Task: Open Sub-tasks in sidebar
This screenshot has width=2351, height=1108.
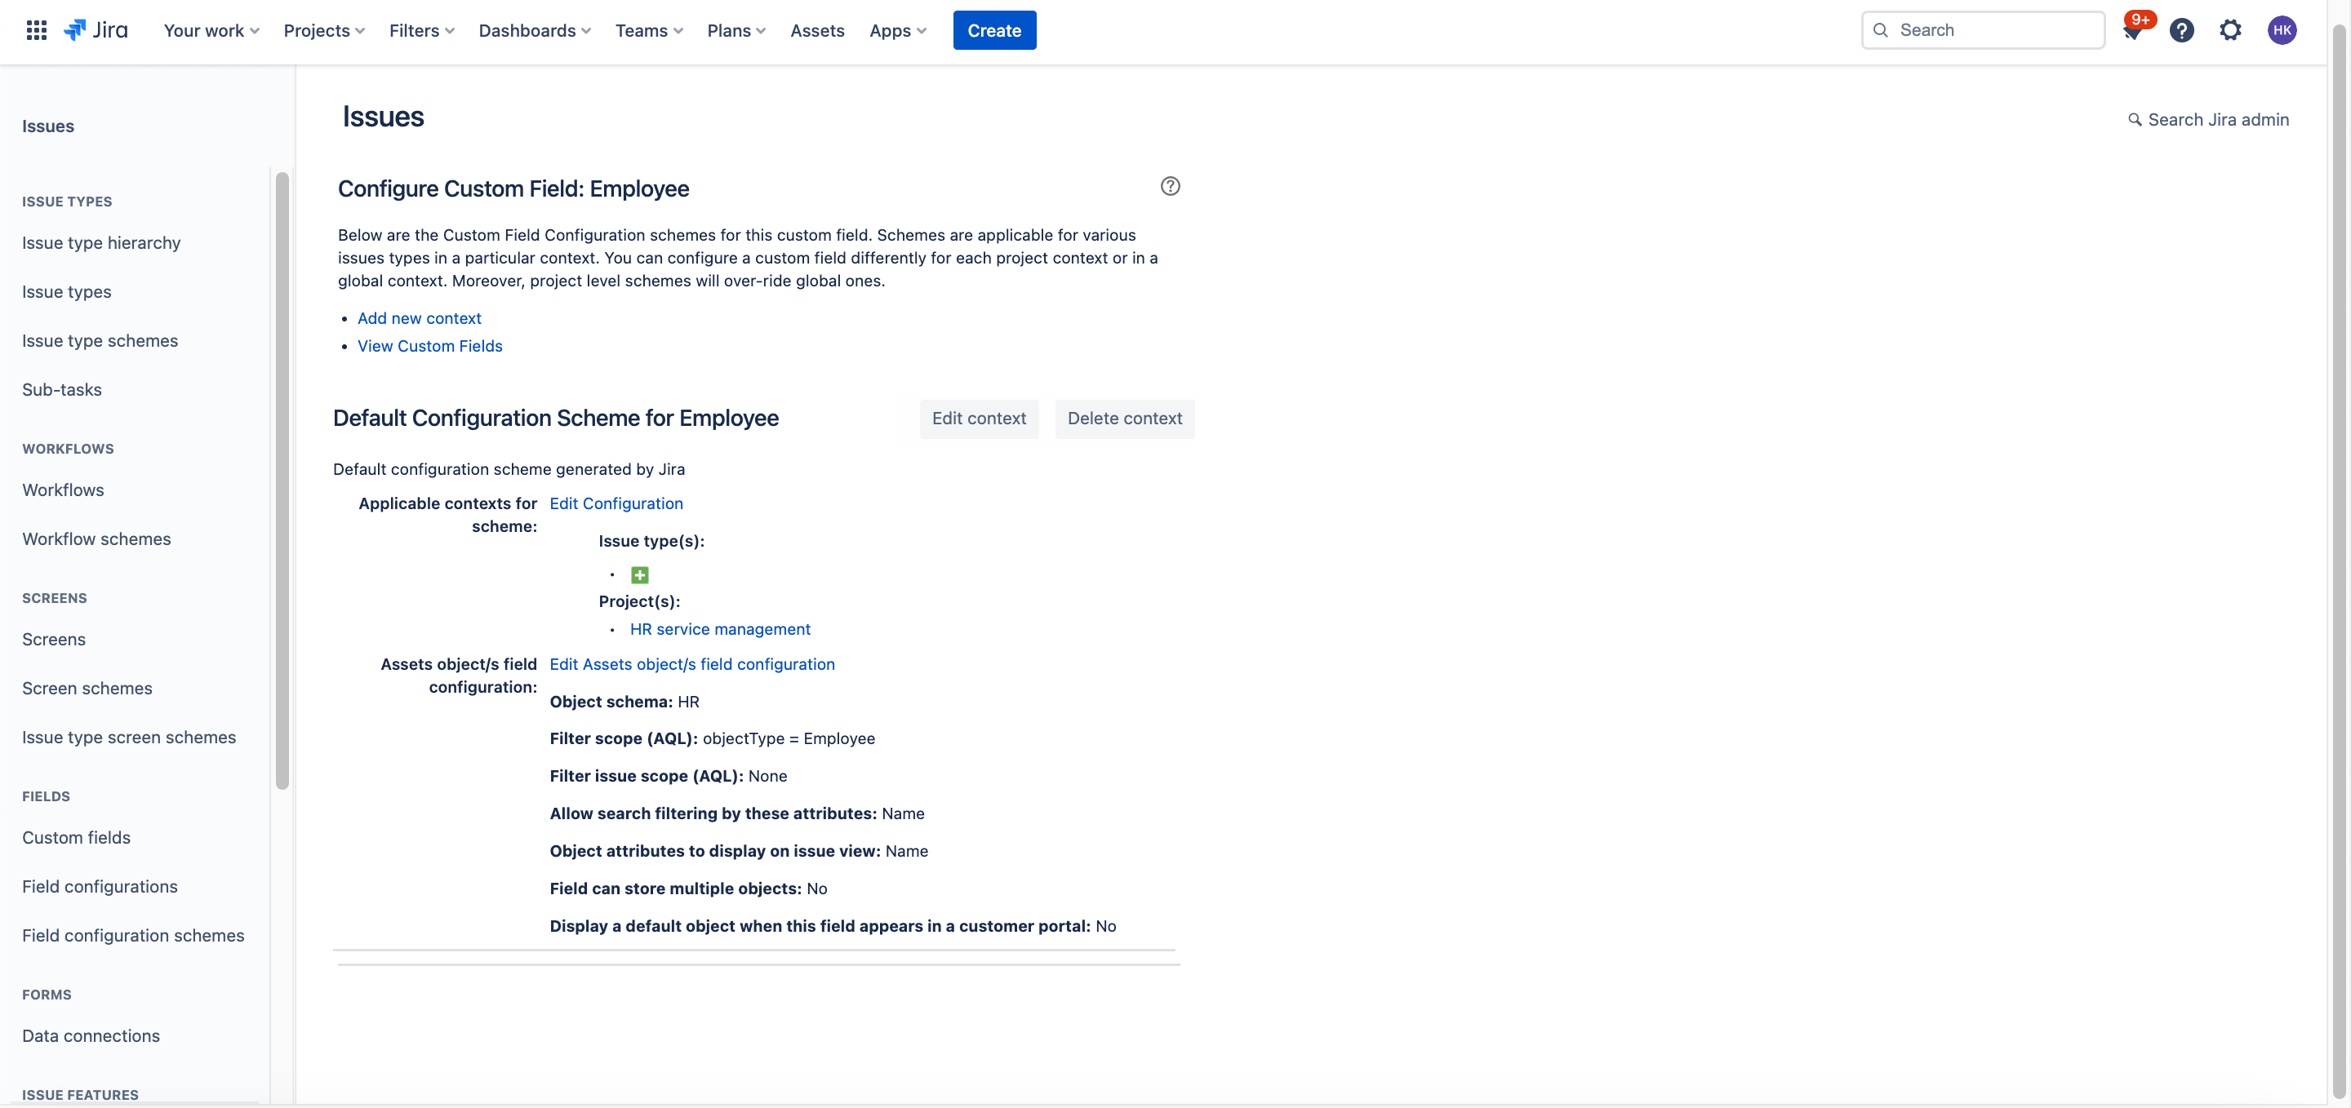Action: point(62,389)
